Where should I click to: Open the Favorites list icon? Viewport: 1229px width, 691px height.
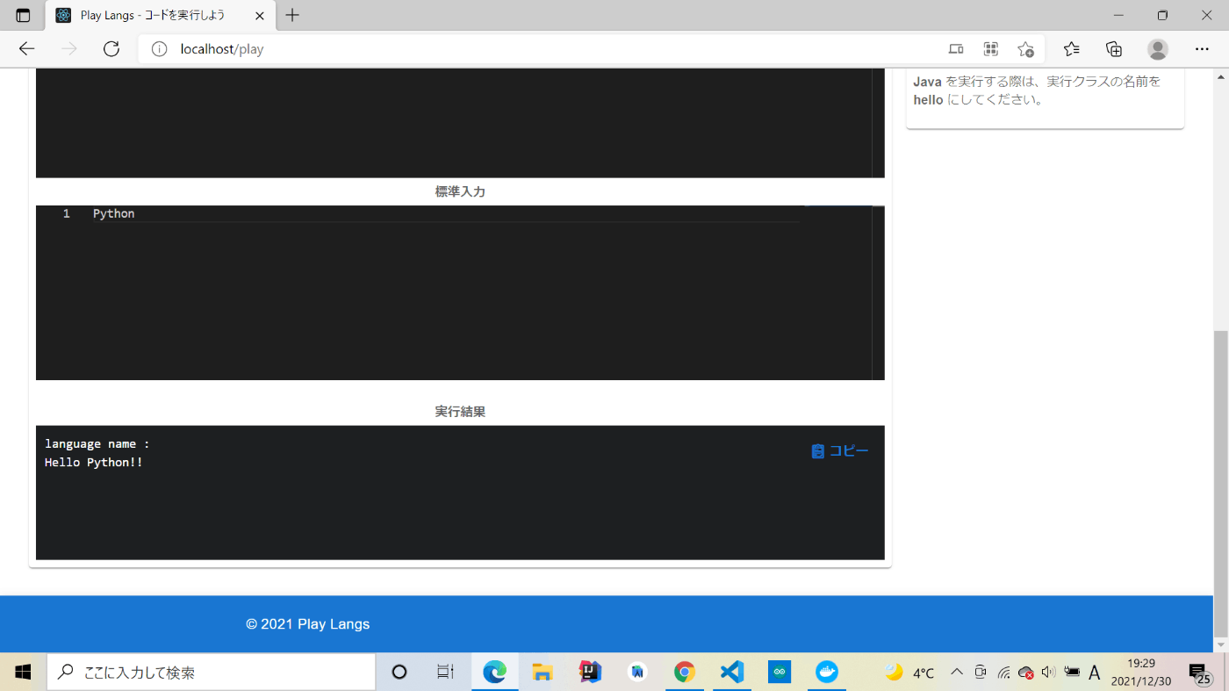pos(1071,49)
